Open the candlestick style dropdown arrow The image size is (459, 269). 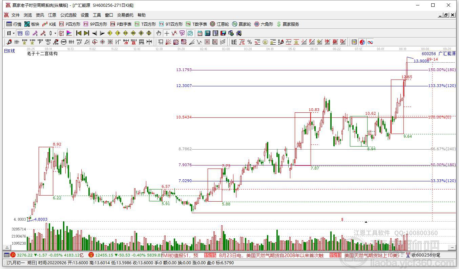(x=55, y=33)
